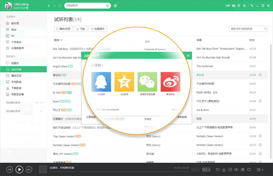Open the skin shirt icon
The image size is (273, 176).
click(239, 6)
